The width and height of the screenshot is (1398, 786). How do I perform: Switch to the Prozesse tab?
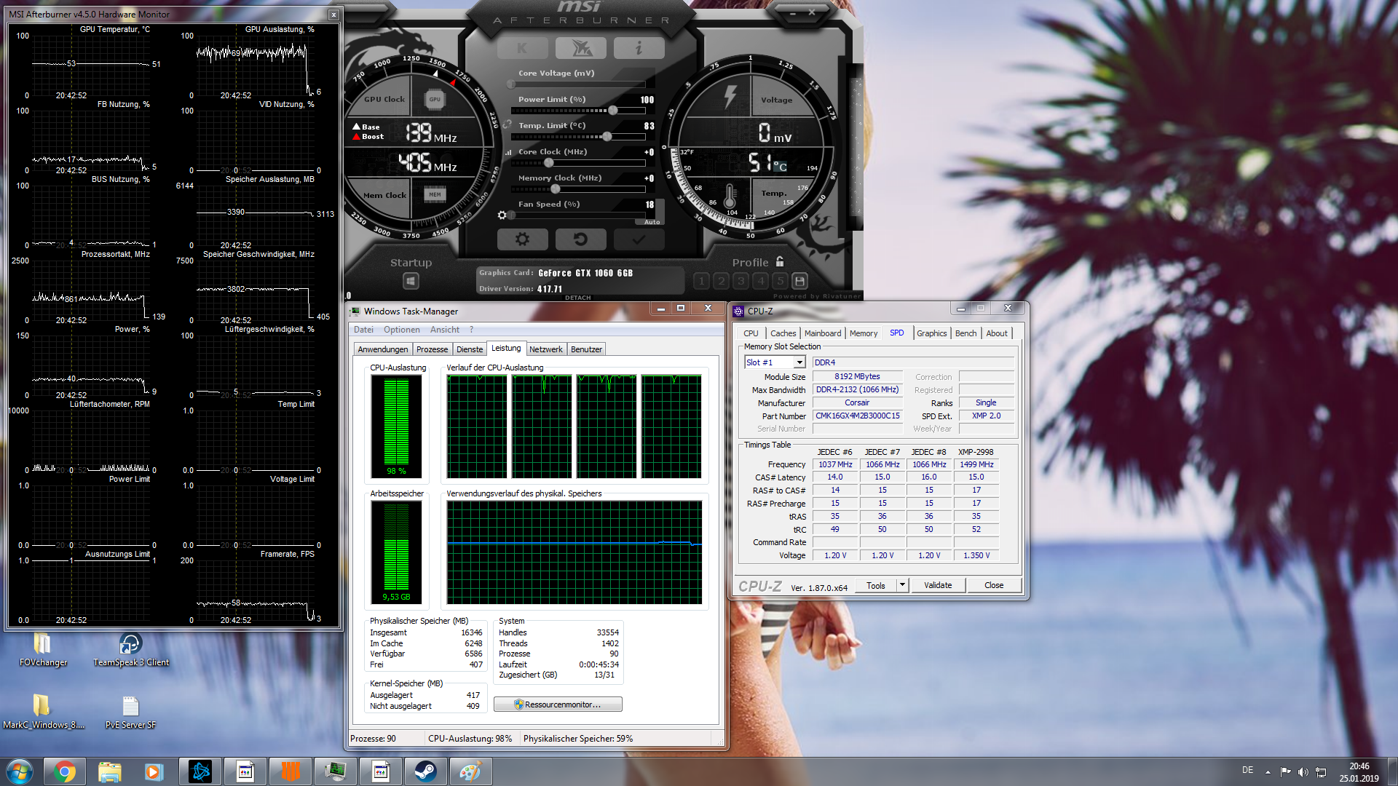coord(432,349)
